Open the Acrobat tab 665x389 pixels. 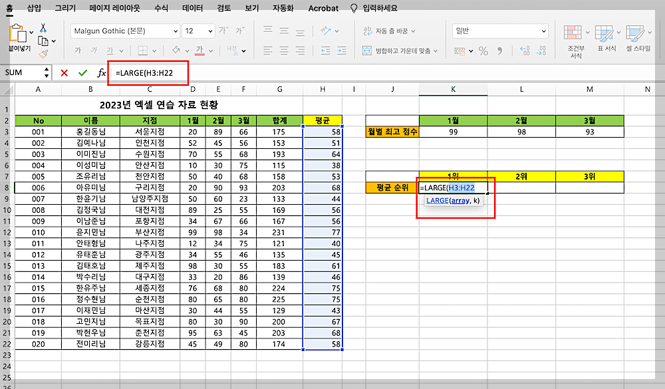click(323, 8)
